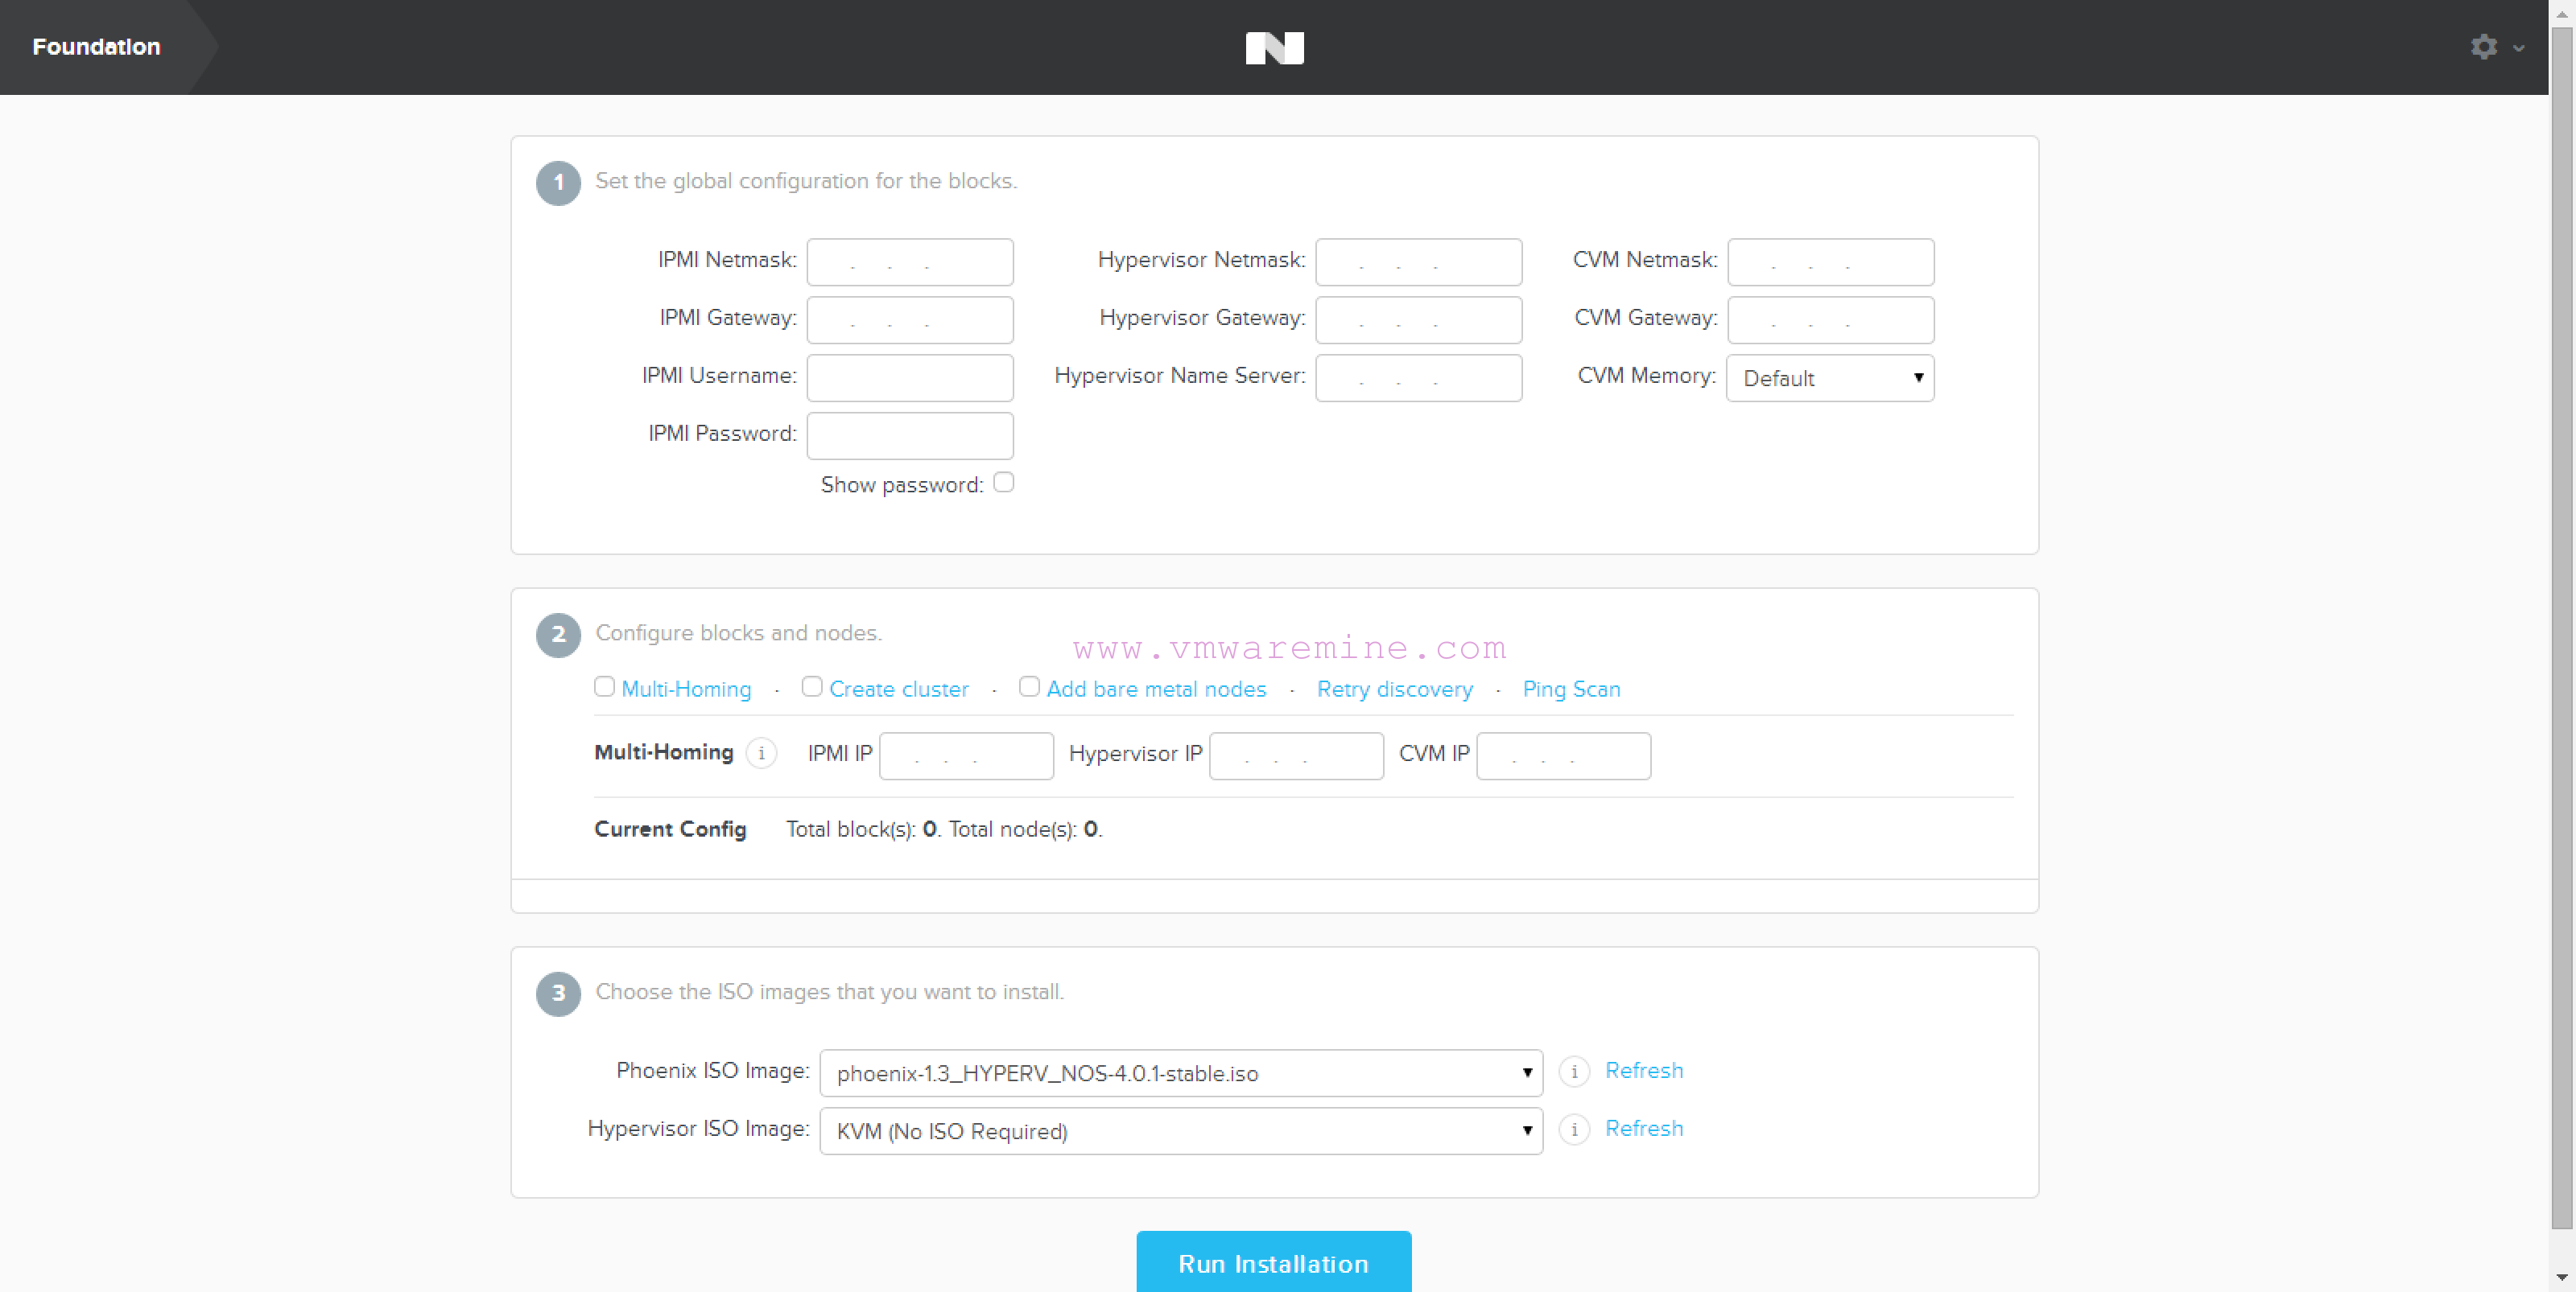The height and width of the screenshot is (1292, 2576).
Task: Click 'Choose the ISO images' heading
Action: click(x=829, y=991)
